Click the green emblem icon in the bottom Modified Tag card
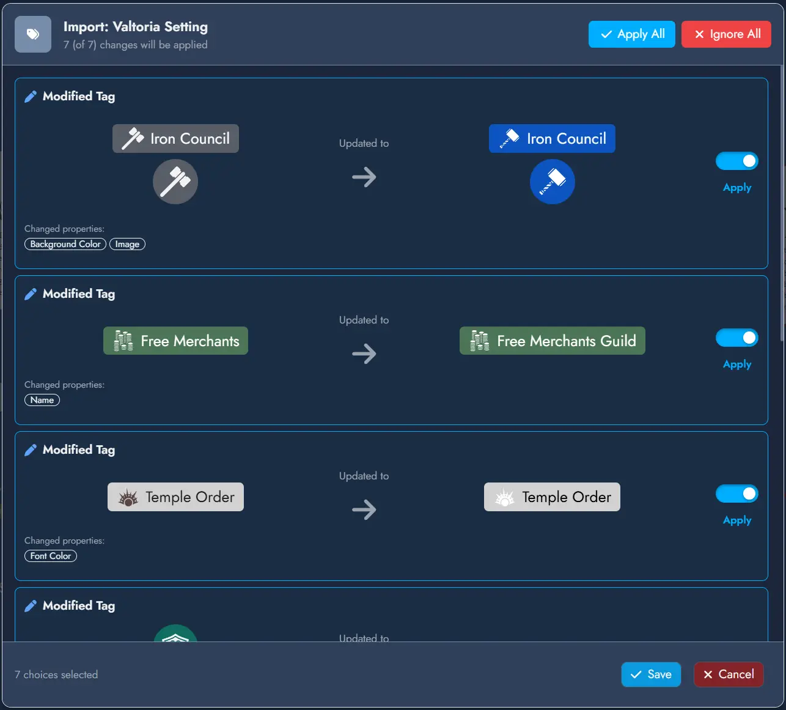Screen dimensions: 786x710 click(x=175, y=636)
